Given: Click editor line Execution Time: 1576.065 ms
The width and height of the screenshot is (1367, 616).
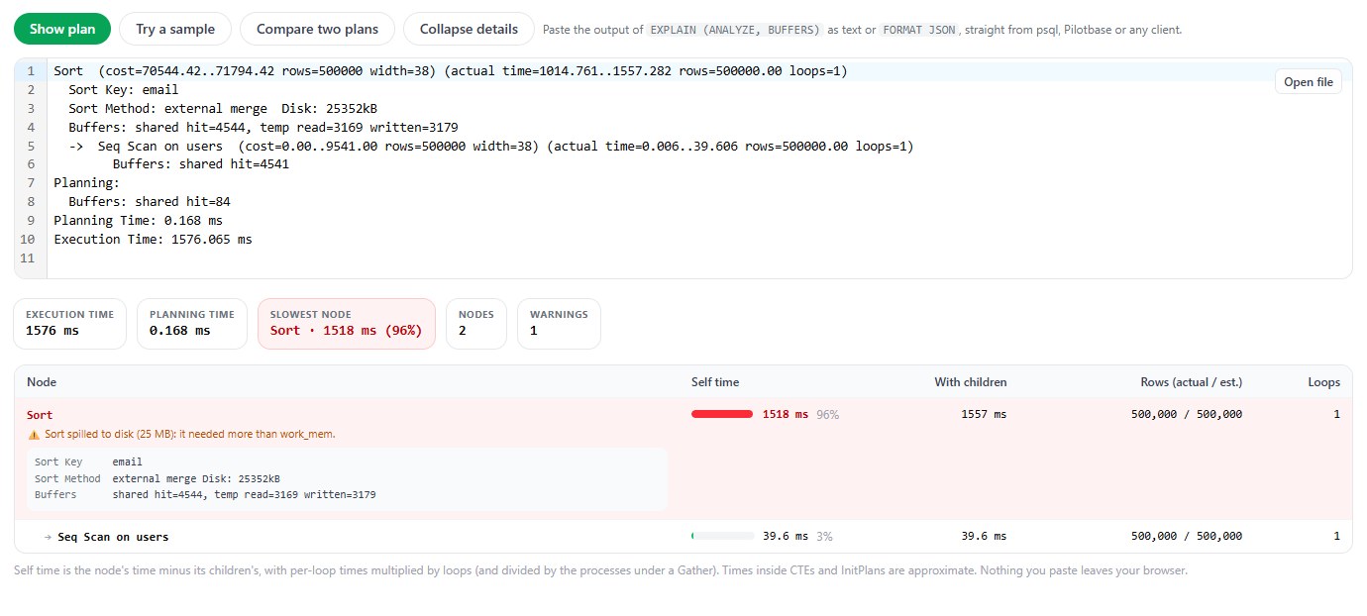Looking at the screenshot, I should 153,239.
